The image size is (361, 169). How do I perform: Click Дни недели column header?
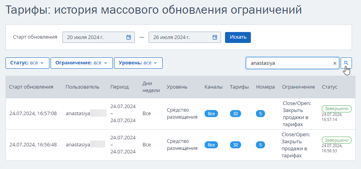pos(151,87)
